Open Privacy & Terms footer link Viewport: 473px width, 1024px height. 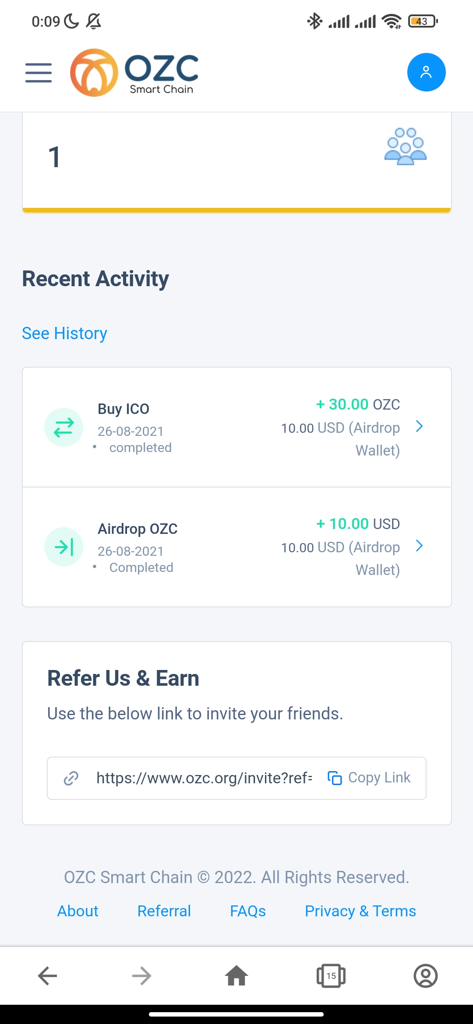click(360, 911)
